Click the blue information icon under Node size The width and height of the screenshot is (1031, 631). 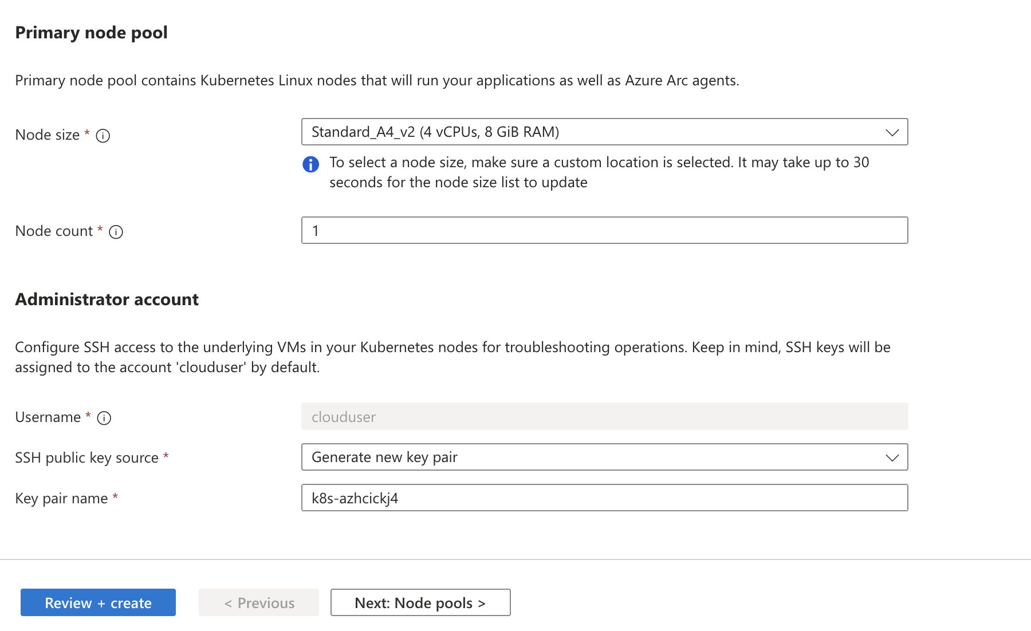(x=310, y=164)
